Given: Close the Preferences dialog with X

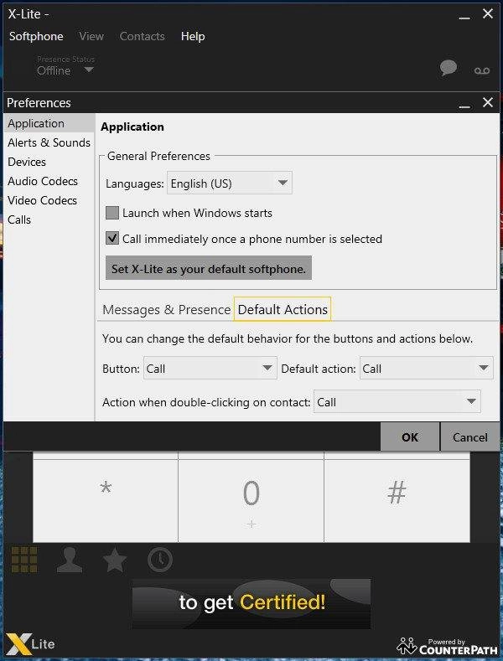Looking at the screenshot, I should pos(488,102).
